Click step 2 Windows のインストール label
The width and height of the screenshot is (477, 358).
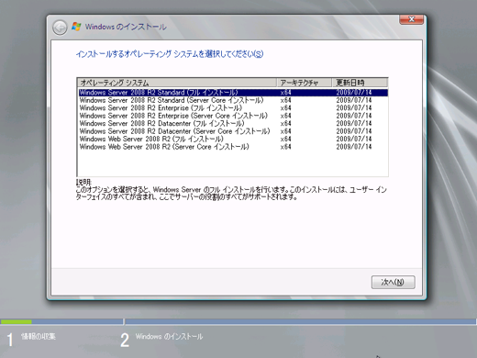tap(169, 337)
